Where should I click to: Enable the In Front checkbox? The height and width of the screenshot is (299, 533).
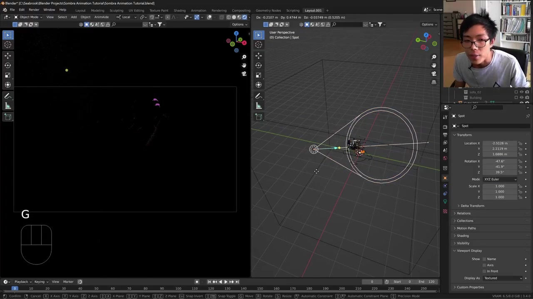[x=484, y=271]
